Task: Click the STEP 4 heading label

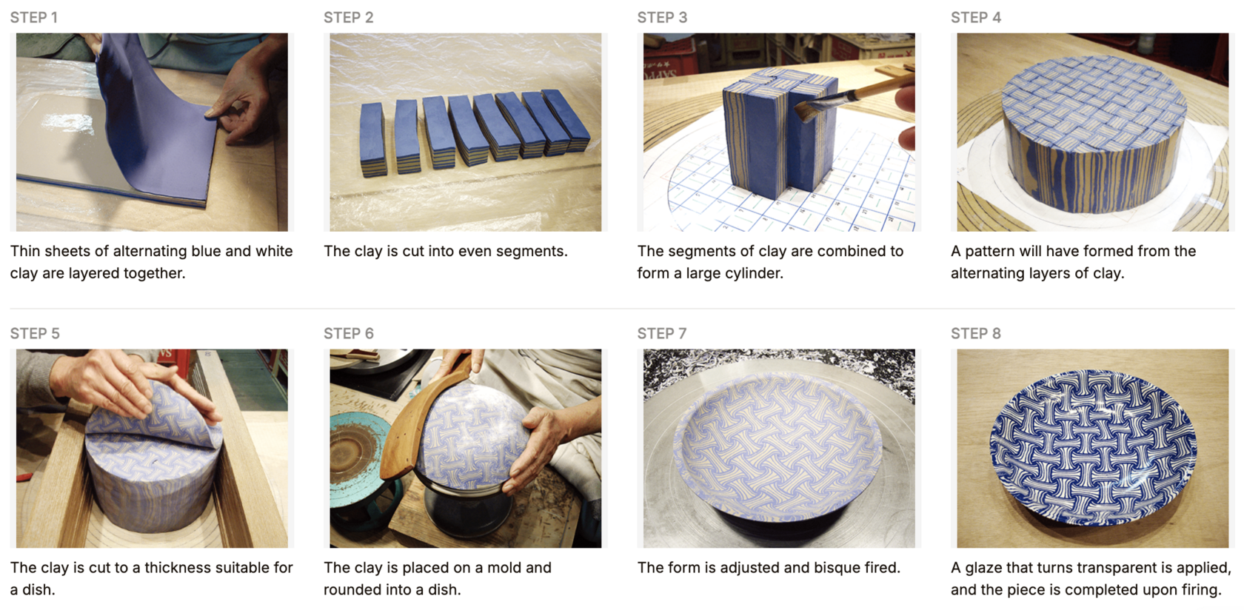Action: (976, 18)
